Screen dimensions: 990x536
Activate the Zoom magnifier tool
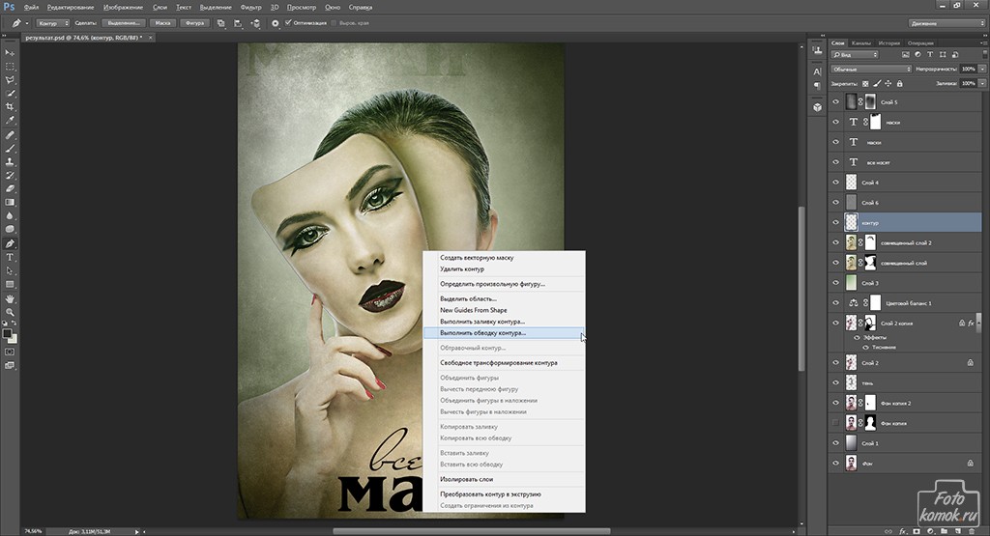11,312
